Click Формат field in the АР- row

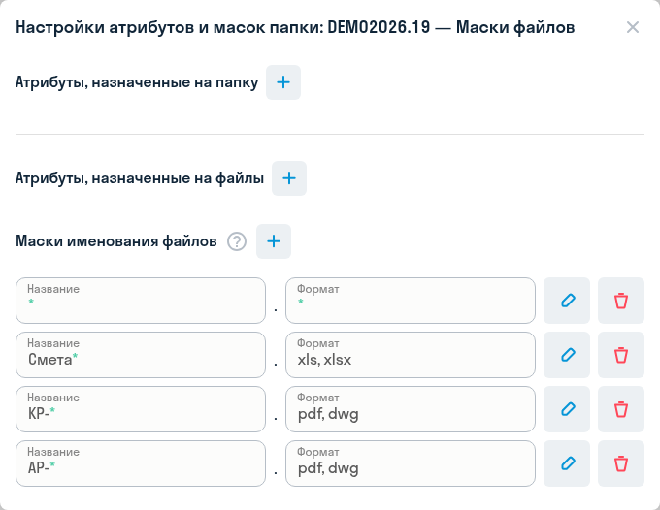(x=411, y=463)
